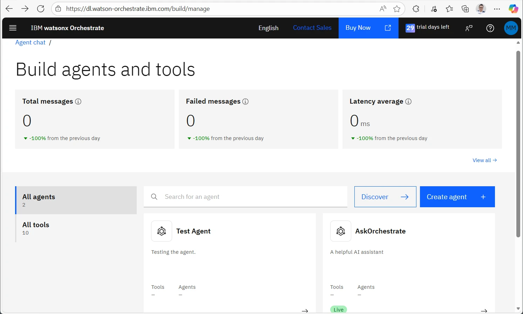This screenshot has height=314, width=523.
Task: Click the AskOrchestrate agent icon
Action: tap(341, 231)
